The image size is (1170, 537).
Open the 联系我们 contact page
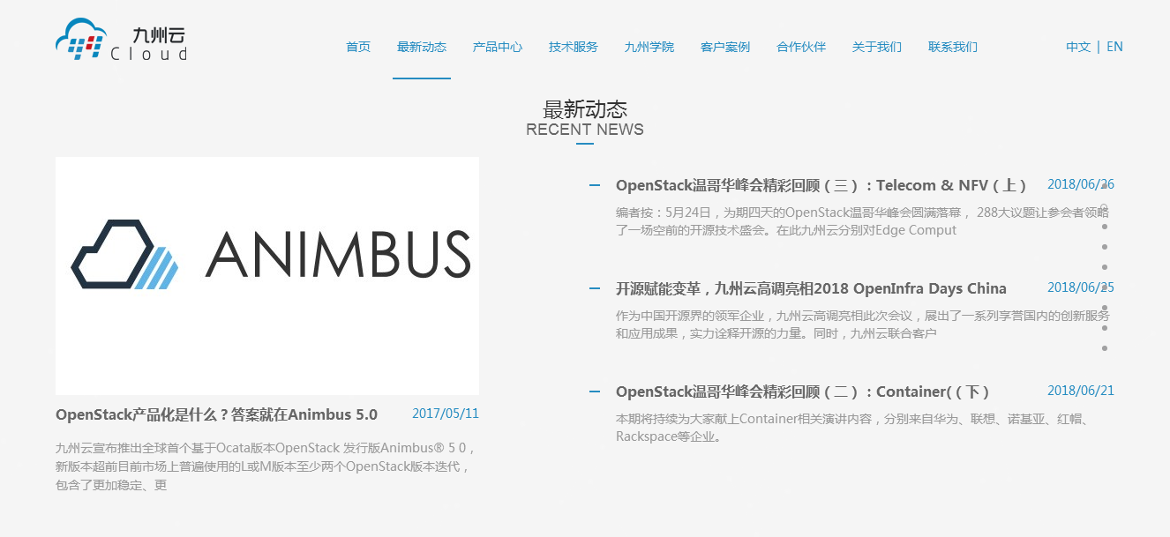point(953,47)
